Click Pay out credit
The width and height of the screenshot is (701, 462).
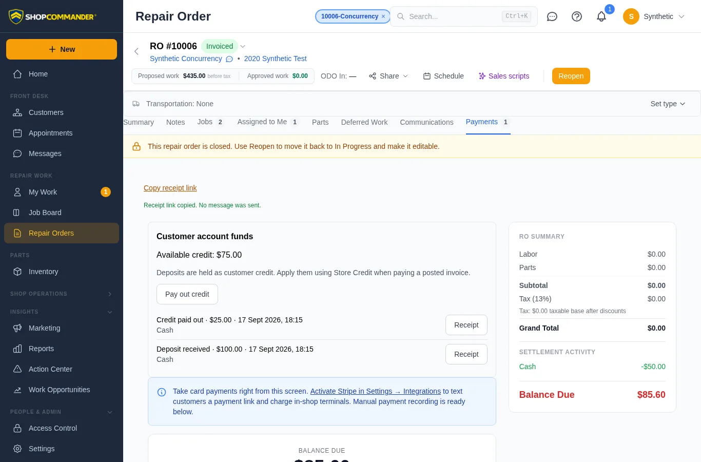point(187,294)
